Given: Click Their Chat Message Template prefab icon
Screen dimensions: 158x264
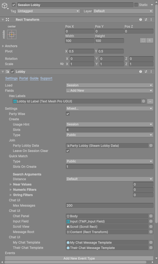Looking at the screenshot, I should coord(68,248).
